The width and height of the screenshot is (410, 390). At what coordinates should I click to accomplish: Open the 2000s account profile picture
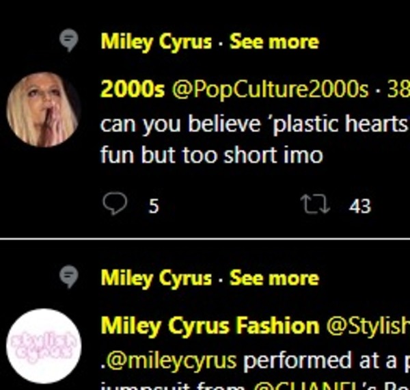(42, 109)
